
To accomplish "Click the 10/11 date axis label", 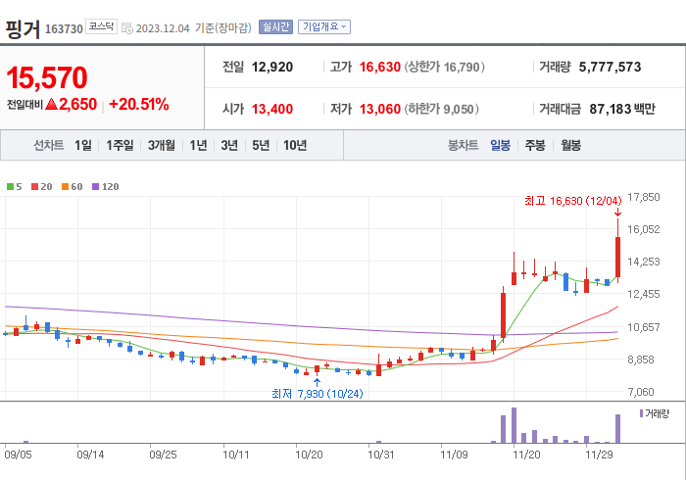I will [236, 455].
